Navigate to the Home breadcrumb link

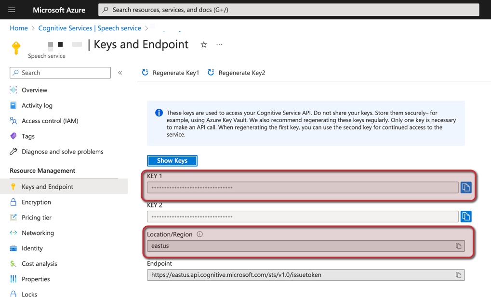(x=19, y=28)
